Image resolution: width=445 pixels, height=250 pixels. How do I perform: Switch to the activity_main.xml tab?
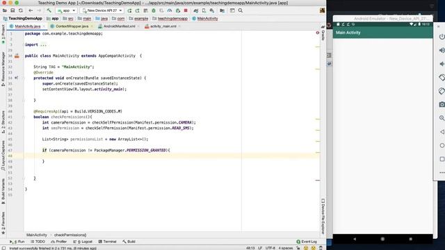[163, 26]
